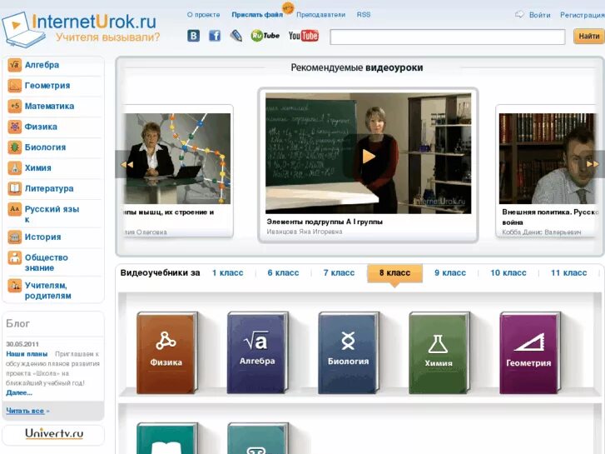Open the Физика sidebar link
This screenshot has height=454, width=605.
pyautogui.click(x=41, y=127)
